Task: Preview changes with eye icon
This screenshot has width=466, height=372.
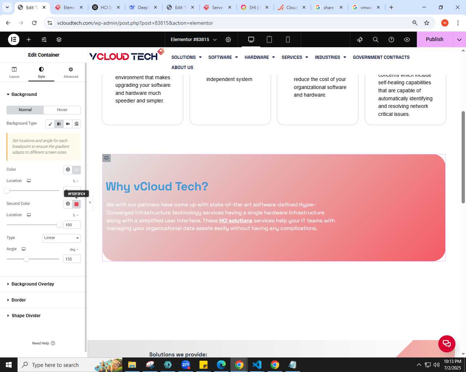Action: click(x=407, y=40)
